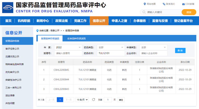
Task: Focus the 药品名称 field containing TUL12101
Action: [111, 53]
